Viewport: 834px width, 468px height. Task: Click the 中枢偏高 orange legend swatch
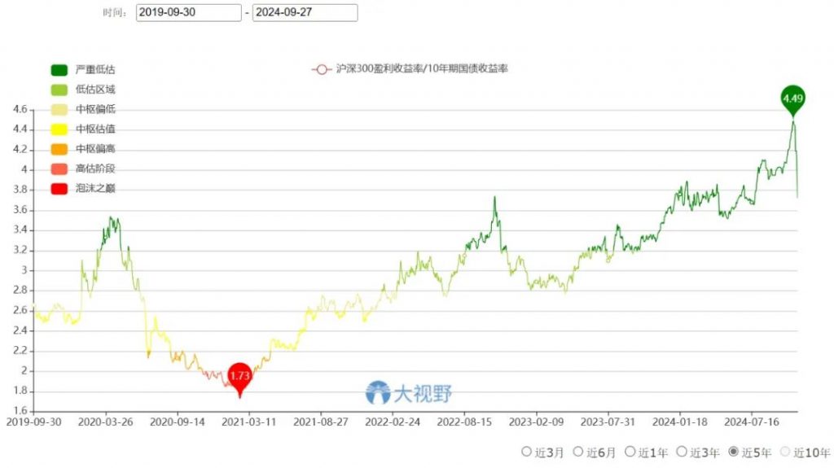pyautogui.click(x=59, y=149)
